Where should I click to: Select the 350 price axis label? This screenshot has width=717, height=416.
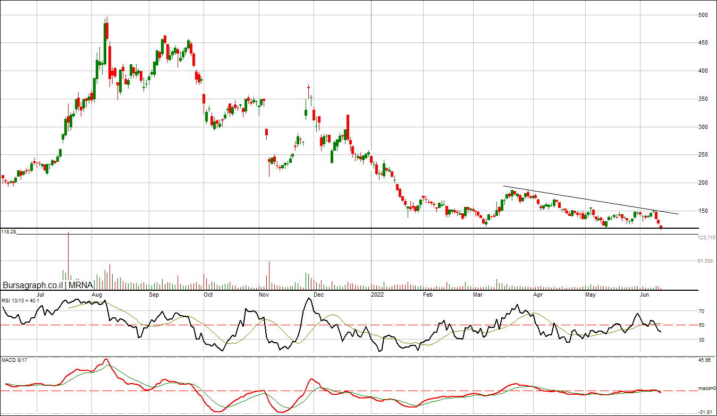point(703,99)
